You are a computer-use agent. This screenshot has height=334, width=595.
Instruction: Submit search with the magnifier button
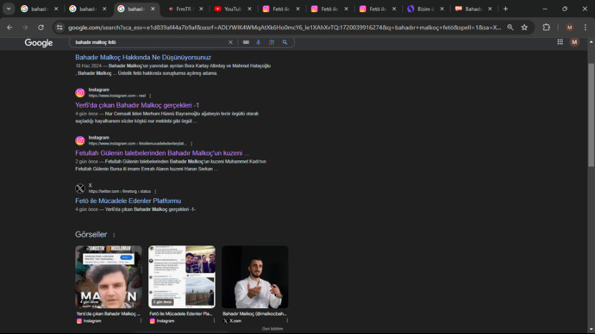285,42
